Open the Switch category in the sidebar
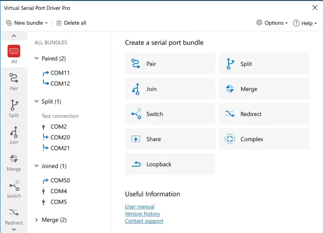The image size is (323, 233). 14,189
